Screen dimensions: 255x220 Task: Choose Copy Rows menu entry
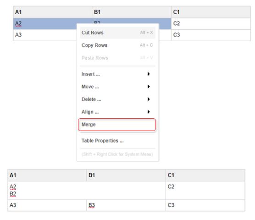click(x=117, y=45)
